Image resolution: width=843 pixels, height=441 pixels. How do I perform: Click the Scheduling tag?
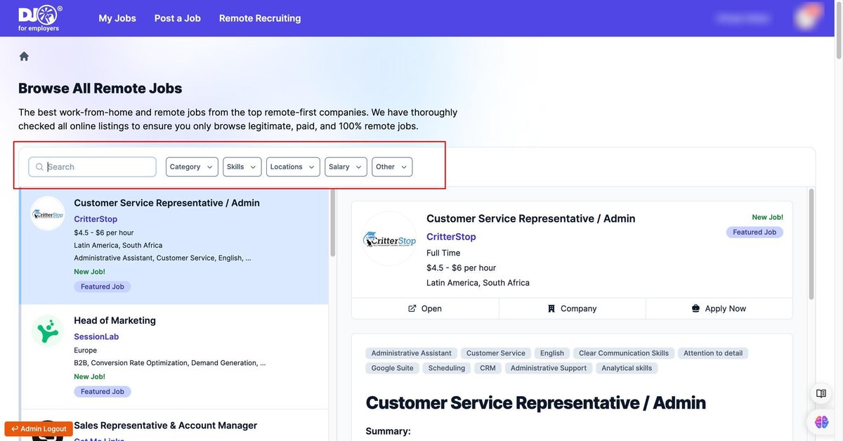[447, 368]
